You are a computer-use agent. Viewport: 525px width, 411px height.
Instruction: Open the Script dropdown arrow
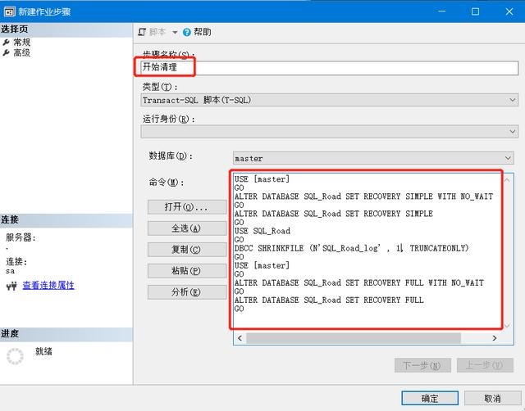(x=175, y=33)
